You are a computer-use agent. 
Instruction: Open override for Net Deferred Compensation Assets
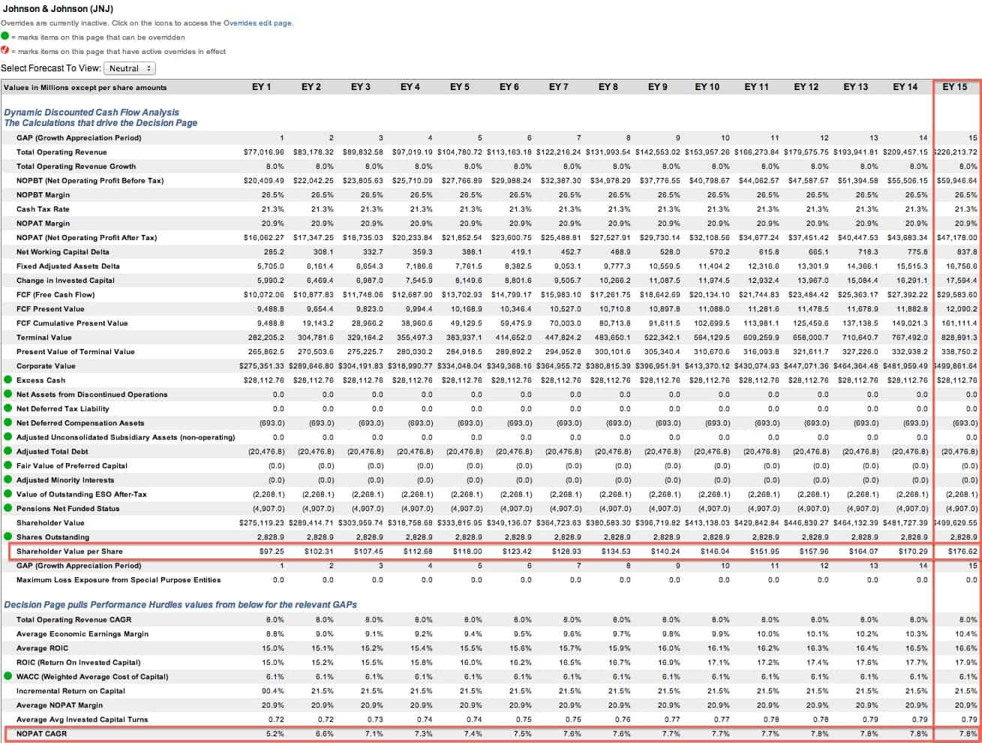8,423
